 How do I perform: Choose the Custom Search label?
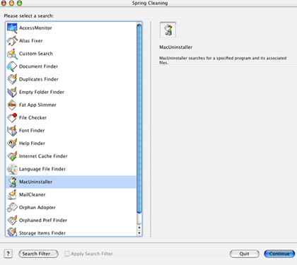[x=36, y=54]
